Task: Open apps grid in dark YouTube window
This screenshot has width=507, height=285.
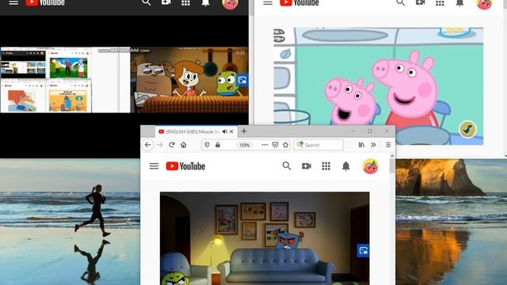Action: click(x=185, y=3)
